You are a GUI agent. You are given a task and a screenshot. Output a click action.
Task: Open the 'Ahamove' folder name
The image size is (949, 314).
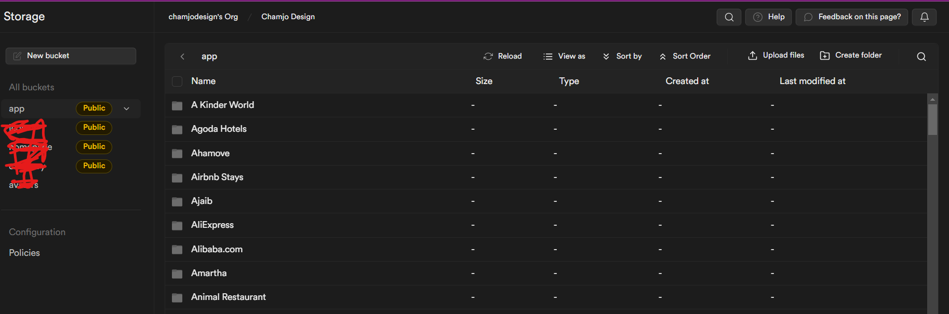click(210, 153)
